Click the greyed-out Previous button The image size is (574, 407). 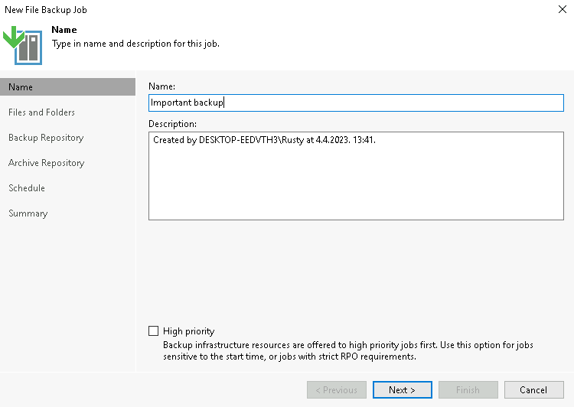[337, 390]
